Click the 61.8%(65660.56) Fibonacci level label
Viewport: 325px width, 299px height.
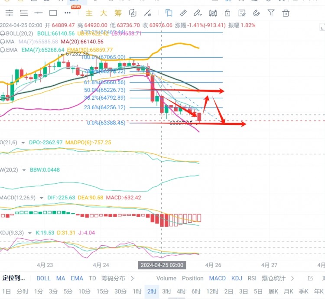coord(105,82)
